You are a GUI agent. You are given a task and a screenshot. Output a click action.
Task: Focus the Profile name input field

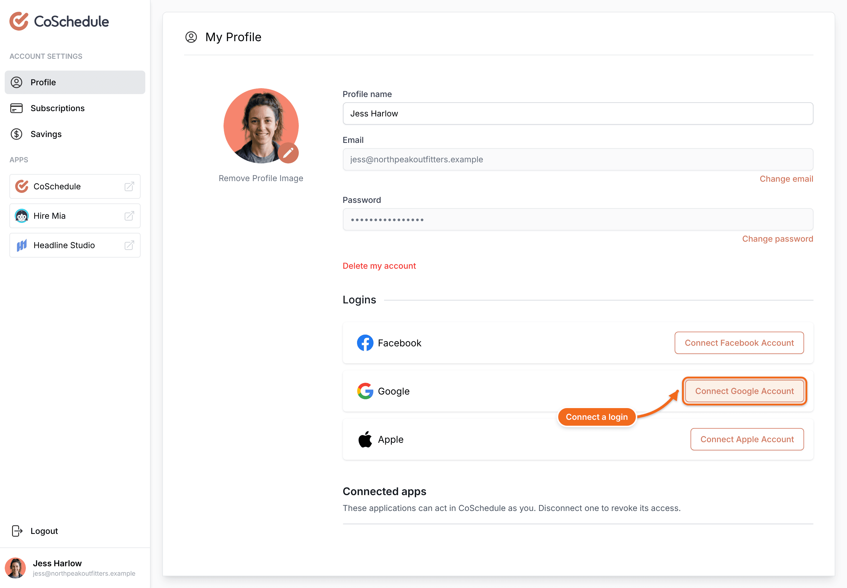pos(578,113)
